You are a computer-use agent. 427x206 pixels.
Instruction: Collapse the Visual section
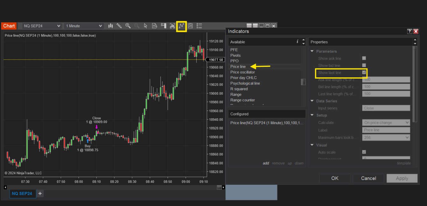312,145
